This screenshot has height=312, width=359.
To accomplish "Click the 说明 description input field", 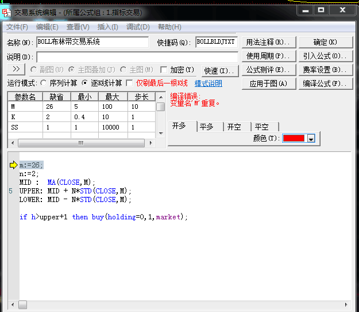I will (x=137, y=57).
